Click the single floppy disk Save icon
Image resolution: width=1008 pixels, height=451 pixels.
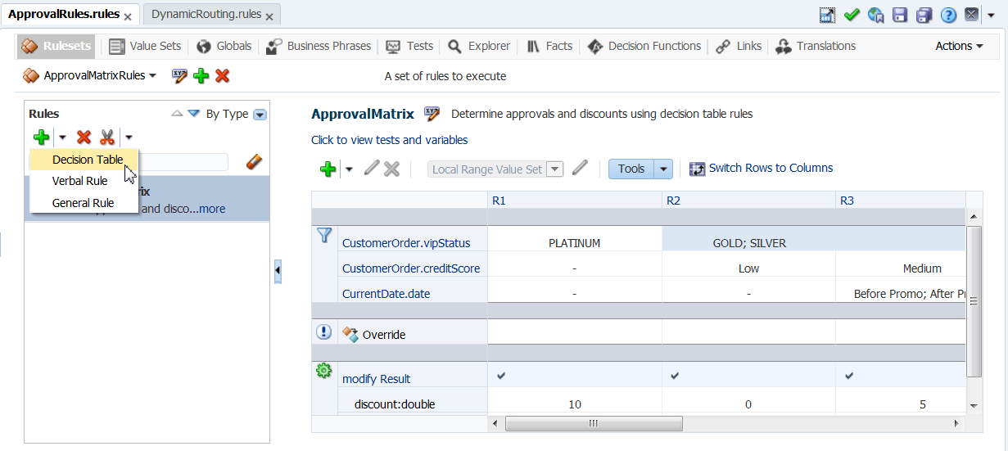[900, 15]
